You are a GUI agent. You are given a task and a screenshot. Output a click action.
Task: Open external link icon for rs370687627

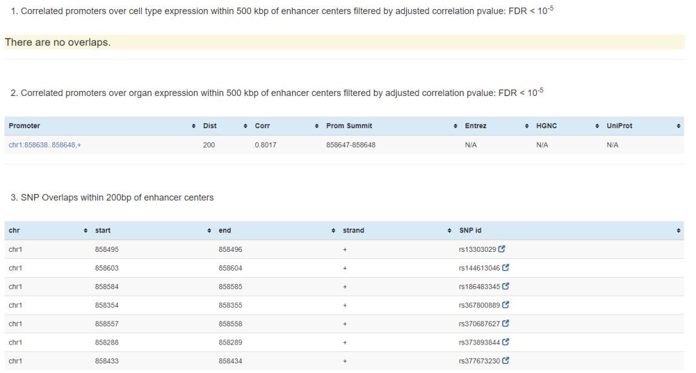506,324
